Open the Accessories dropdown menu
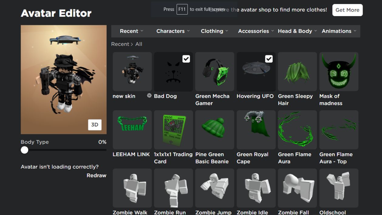Screen dimensions: 382x215 click(x=256, y=31)
